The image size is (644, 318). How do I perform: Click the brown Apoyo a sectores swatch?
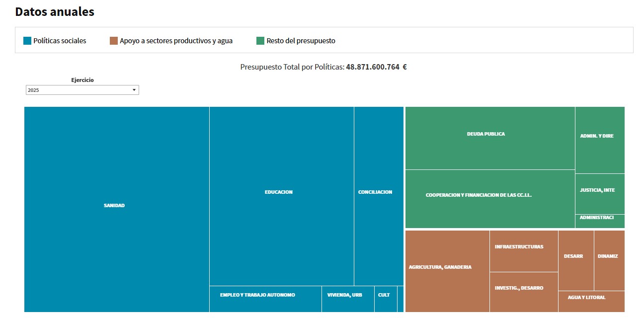pyautogui.click(x=114, y=41)
